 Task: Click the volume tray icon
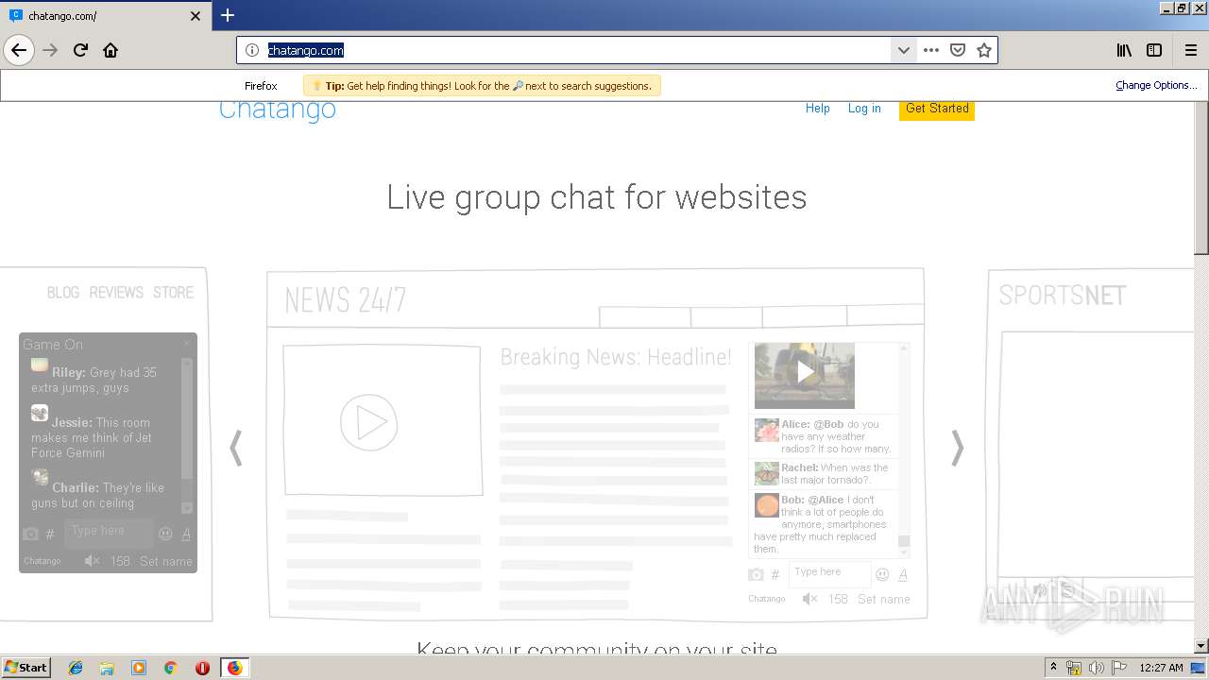[x=1097, y=668]
